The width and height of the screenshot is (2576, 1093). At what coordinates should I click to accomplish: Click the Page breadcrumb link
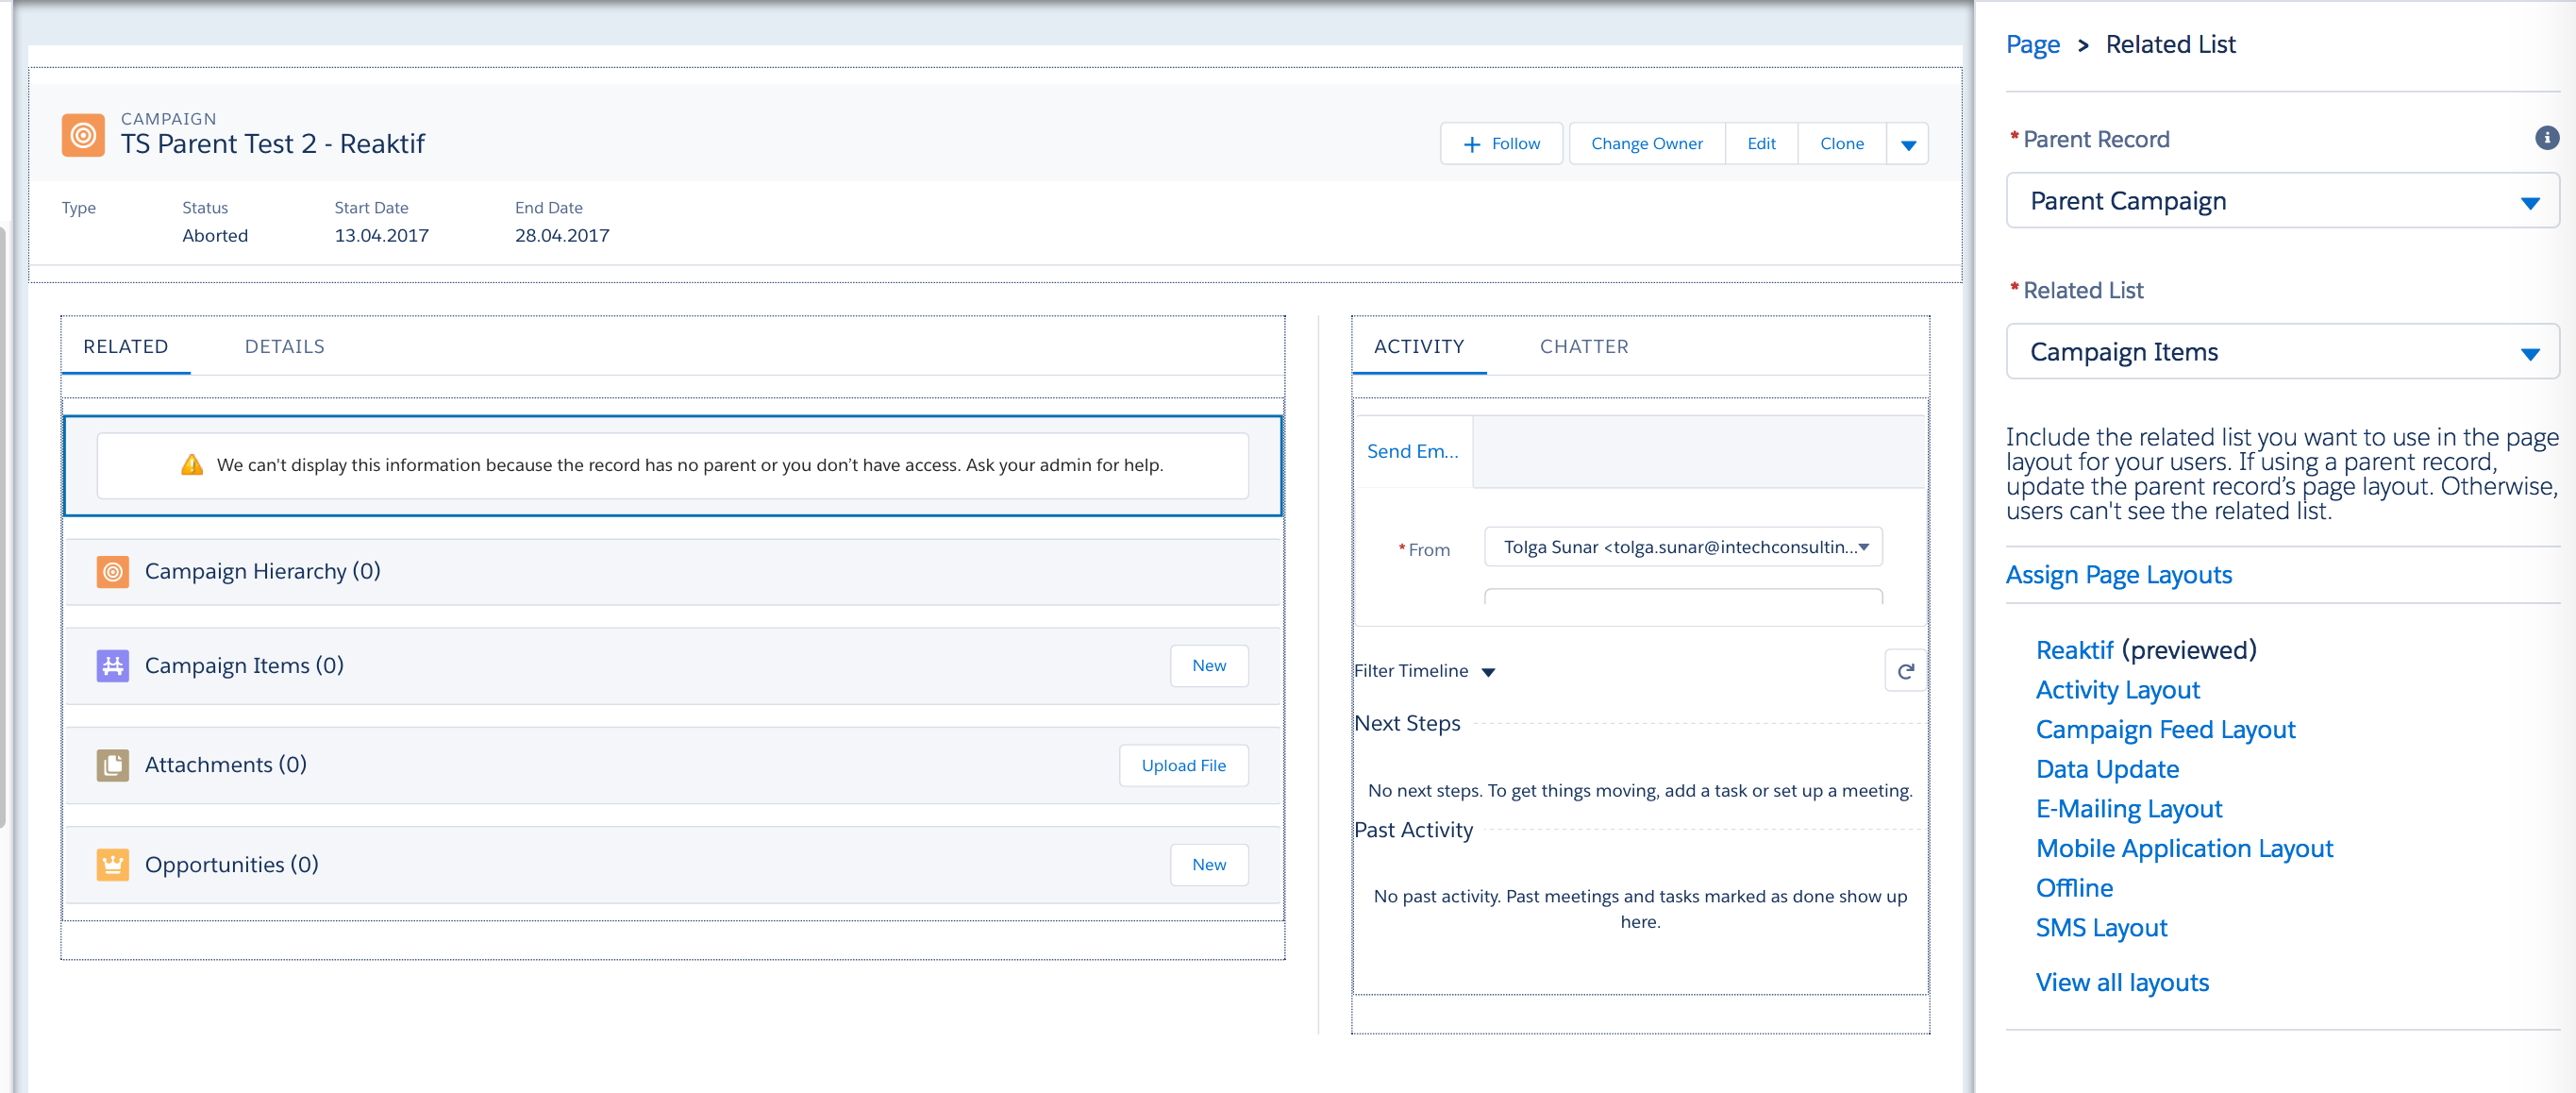click(2032, 45)
